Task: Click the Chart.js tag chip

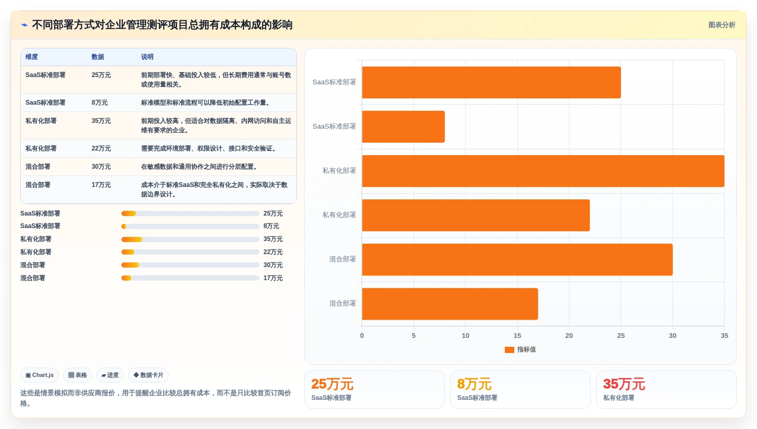Action: tap(40, 375)
